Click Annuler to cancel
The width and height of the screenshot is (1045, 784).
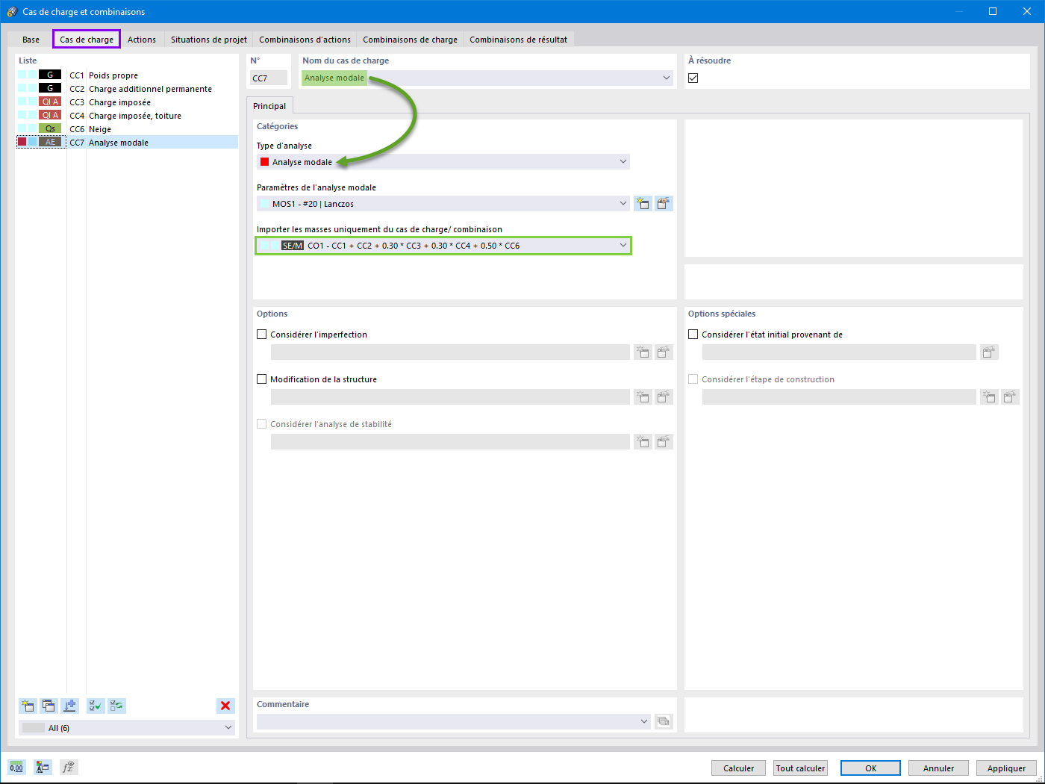tap(938, 768)
